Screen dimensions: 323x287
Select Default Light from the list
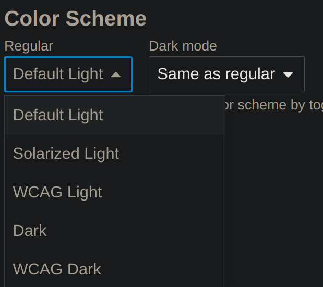click(x=58, y=115)
